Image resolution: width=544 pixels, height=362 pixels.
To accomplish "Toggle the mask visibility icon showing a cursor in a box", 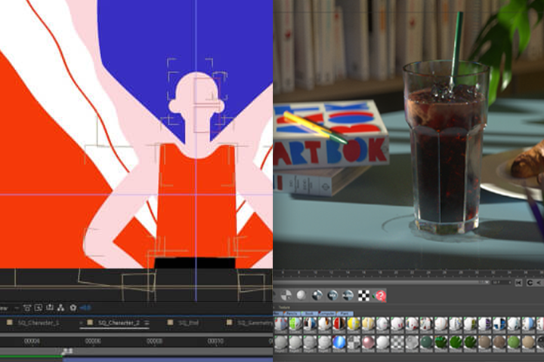I will [x=39, y=308].
